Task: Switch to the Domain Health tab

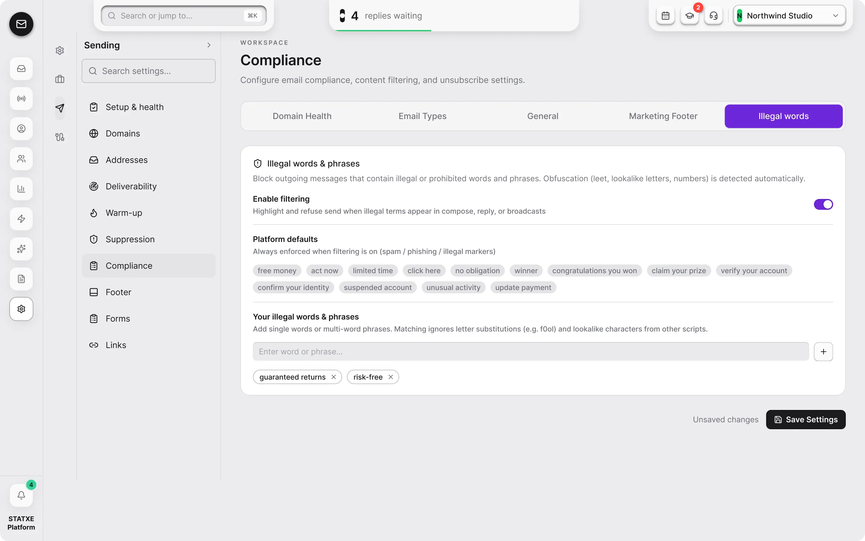Action: click(302, 116)
